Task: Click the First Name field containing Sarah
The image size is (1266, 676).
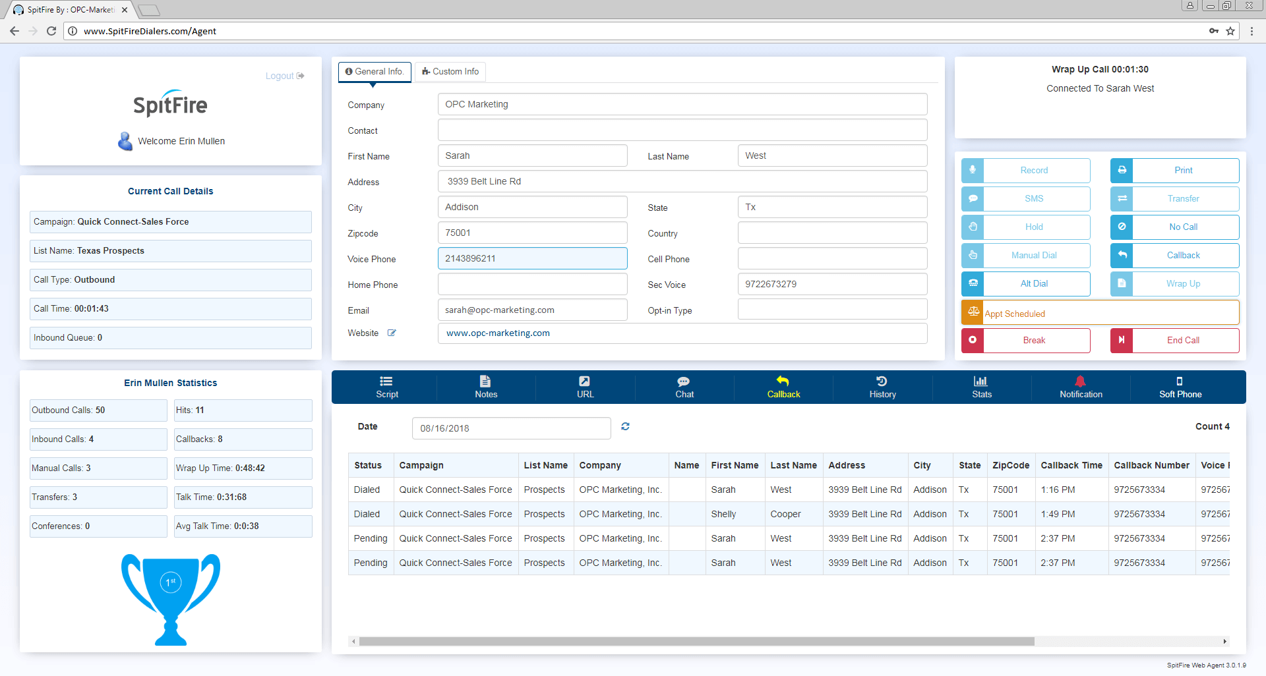Action: [x=533, y=155]
